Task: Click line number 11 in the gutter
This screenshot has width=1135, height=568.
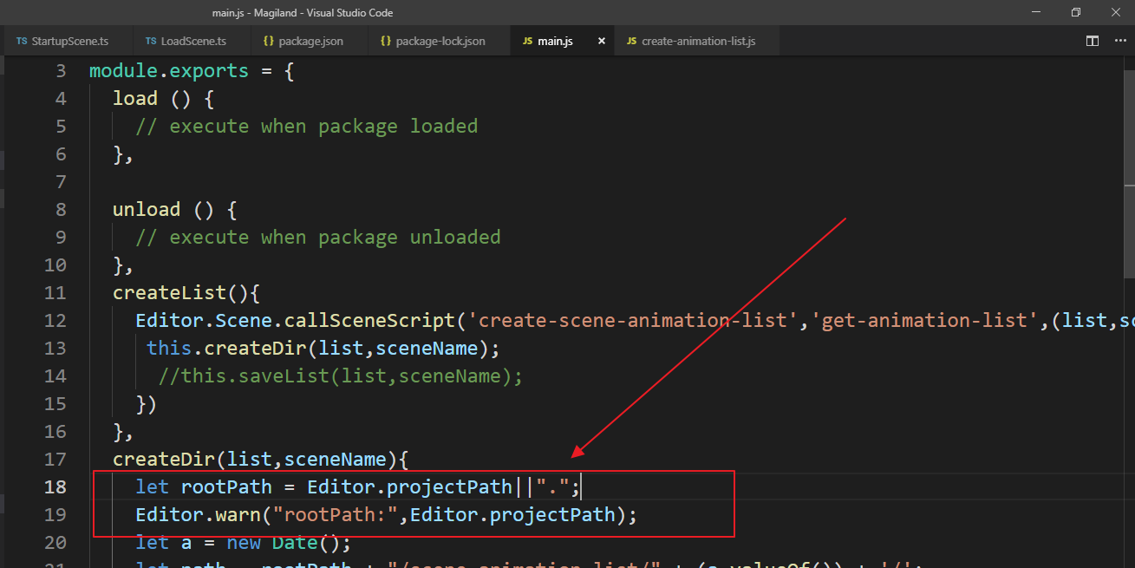Action: pyautogui.click(x=55, y=292)
